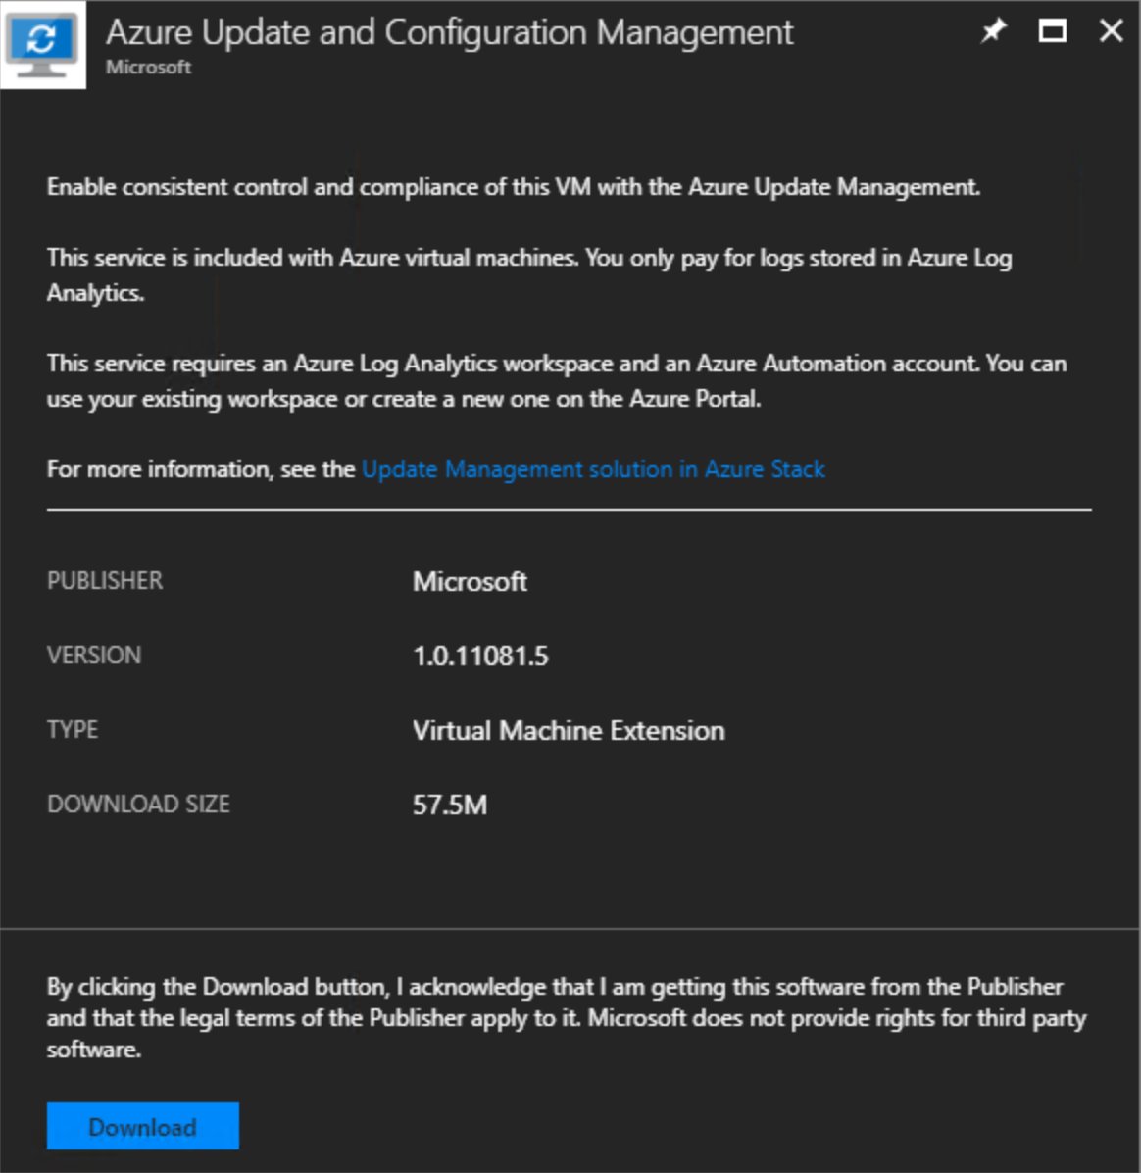Screen dimensions: 1141x1173
Task: Click the 'Enable consistent control and compliance' sentence
Action: click(x=514, y=187)
